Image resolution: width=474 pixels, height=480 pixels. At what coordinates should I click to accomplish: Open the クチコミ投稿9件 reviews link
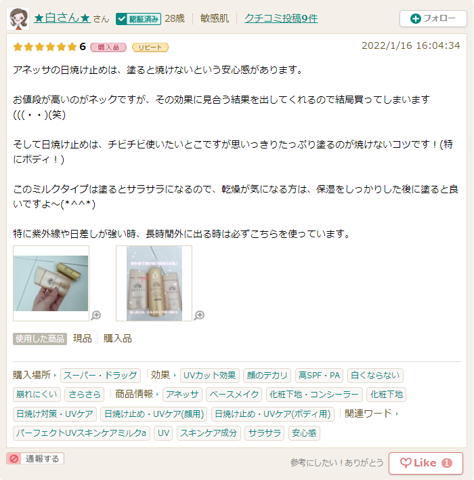(x=281, y=19)
